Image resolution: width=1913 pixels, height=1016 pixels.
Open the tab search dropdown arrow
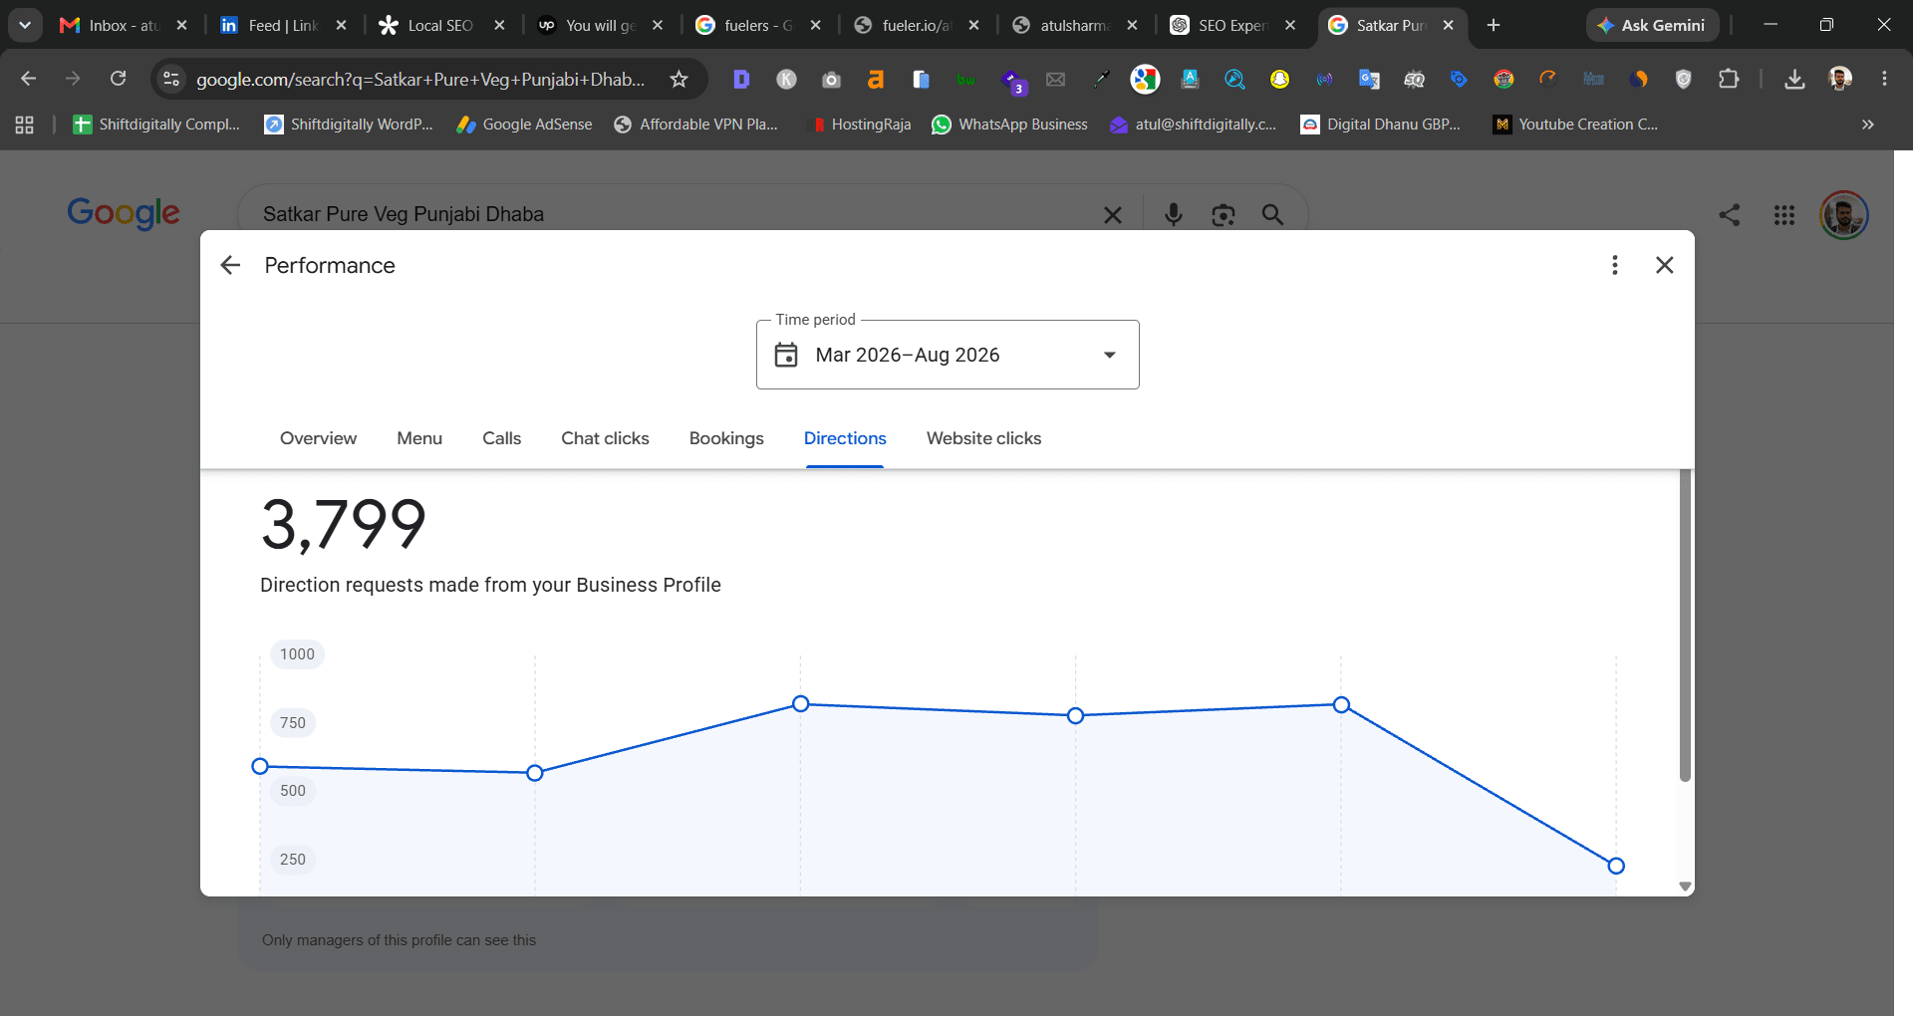[x=25, y=25]
